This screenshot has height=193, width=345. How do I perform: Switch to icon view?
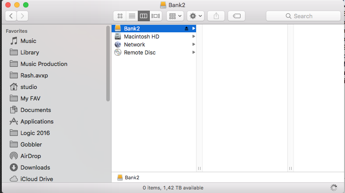120,16
